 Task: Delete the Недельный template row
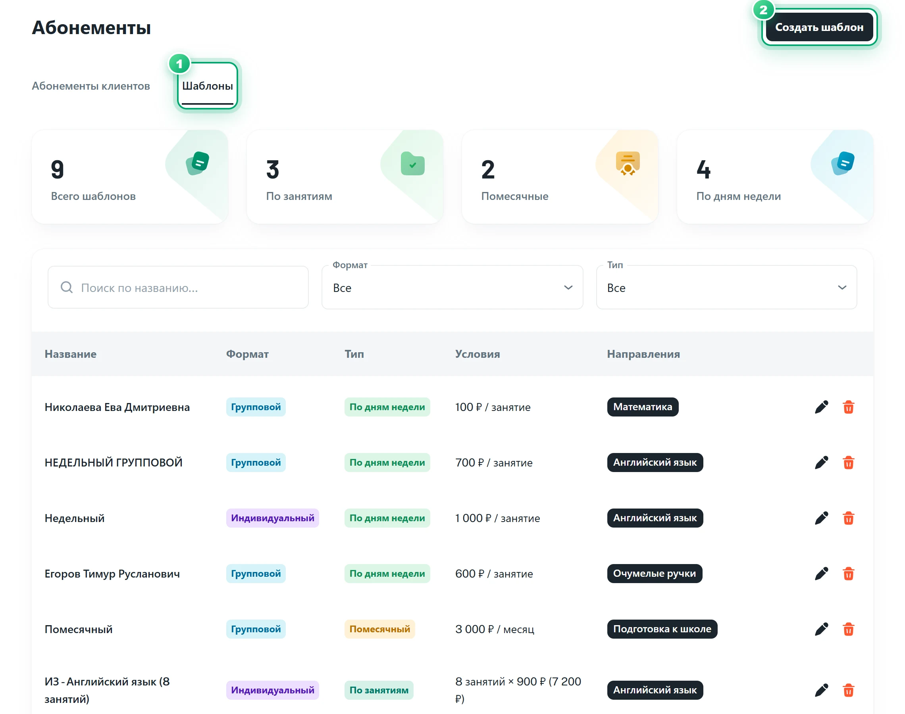pyautogui.click(x=848, y=518)
